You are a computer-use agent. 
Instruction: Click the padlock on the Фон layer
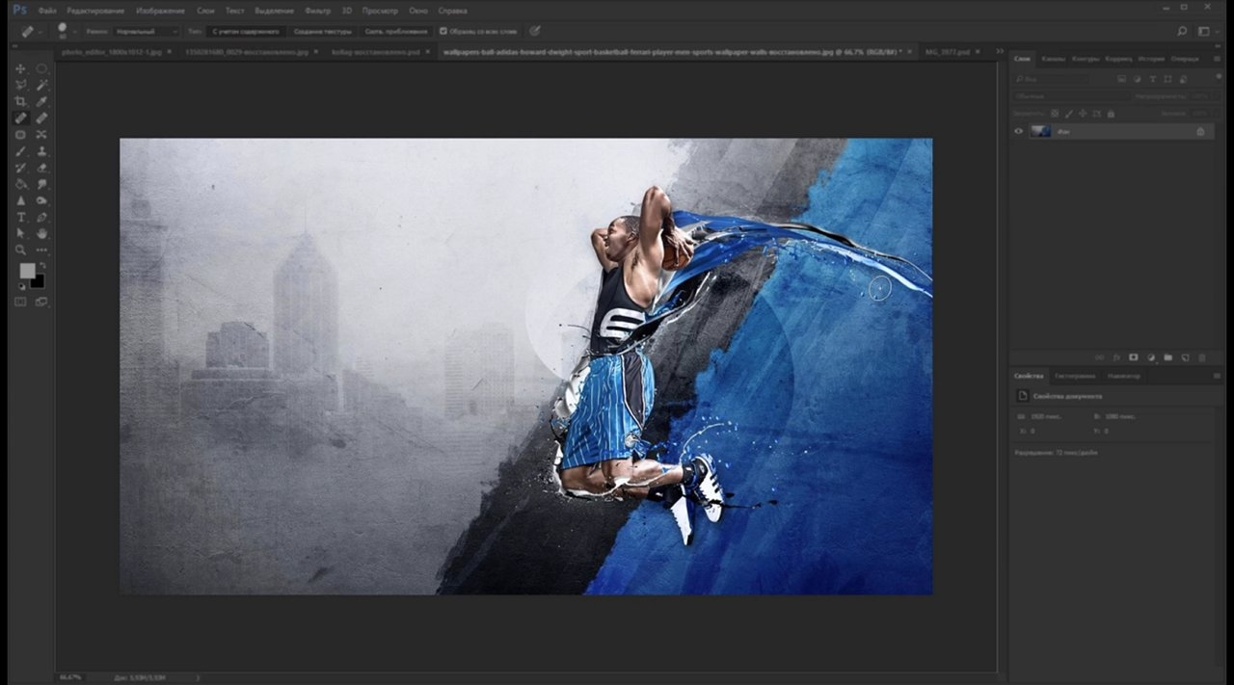click(1200, 131)
